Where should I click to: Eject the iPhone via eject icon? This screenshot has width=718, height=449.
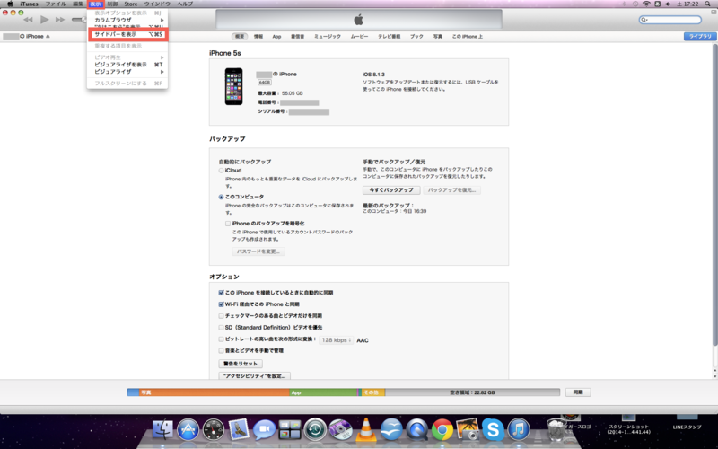pyautogui.click(x=48, y=36)
